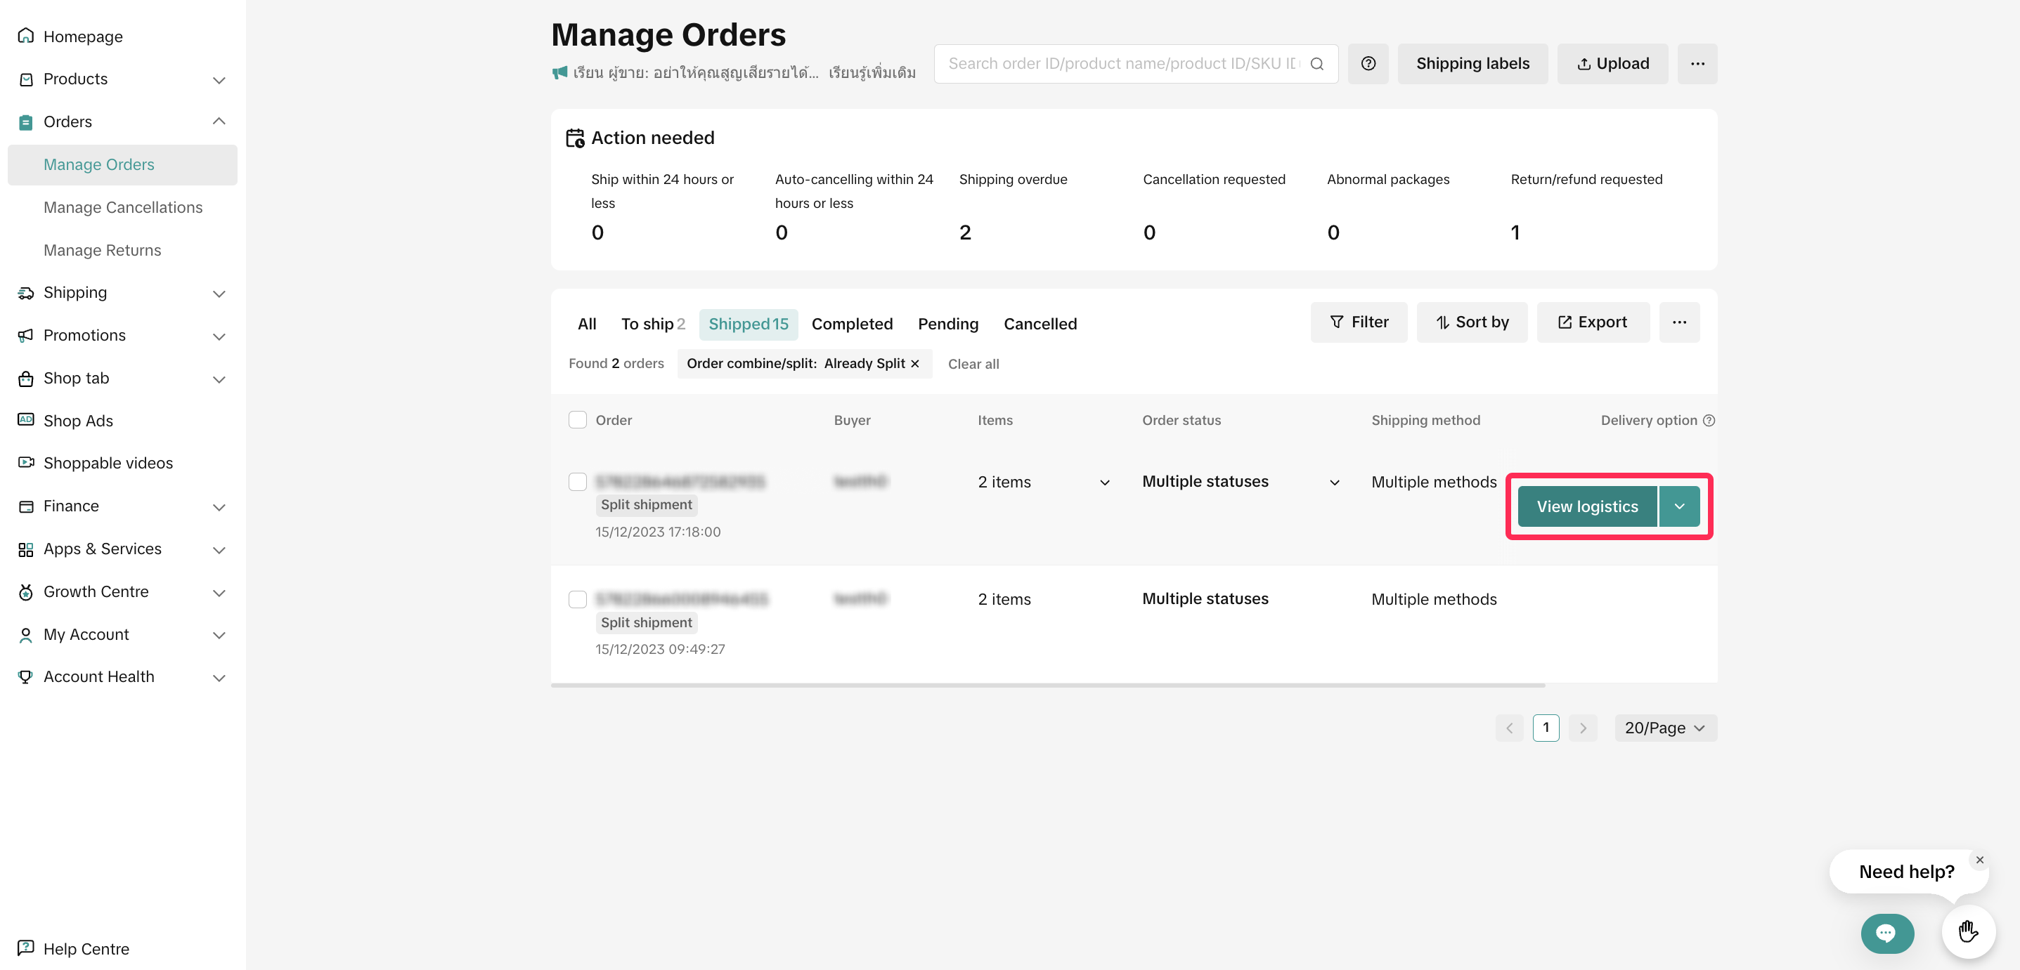Open the three-dot menu beside Upload

(x=1697, y=63)
